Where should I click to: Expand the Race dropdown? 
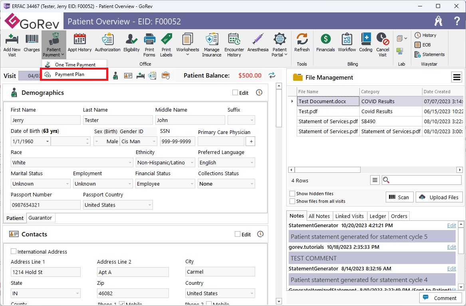[x=130, y=163]
